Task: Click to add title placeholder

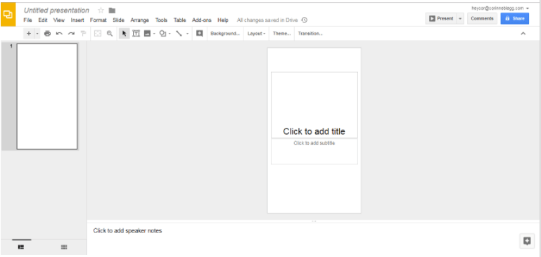Action: point(314,105)
